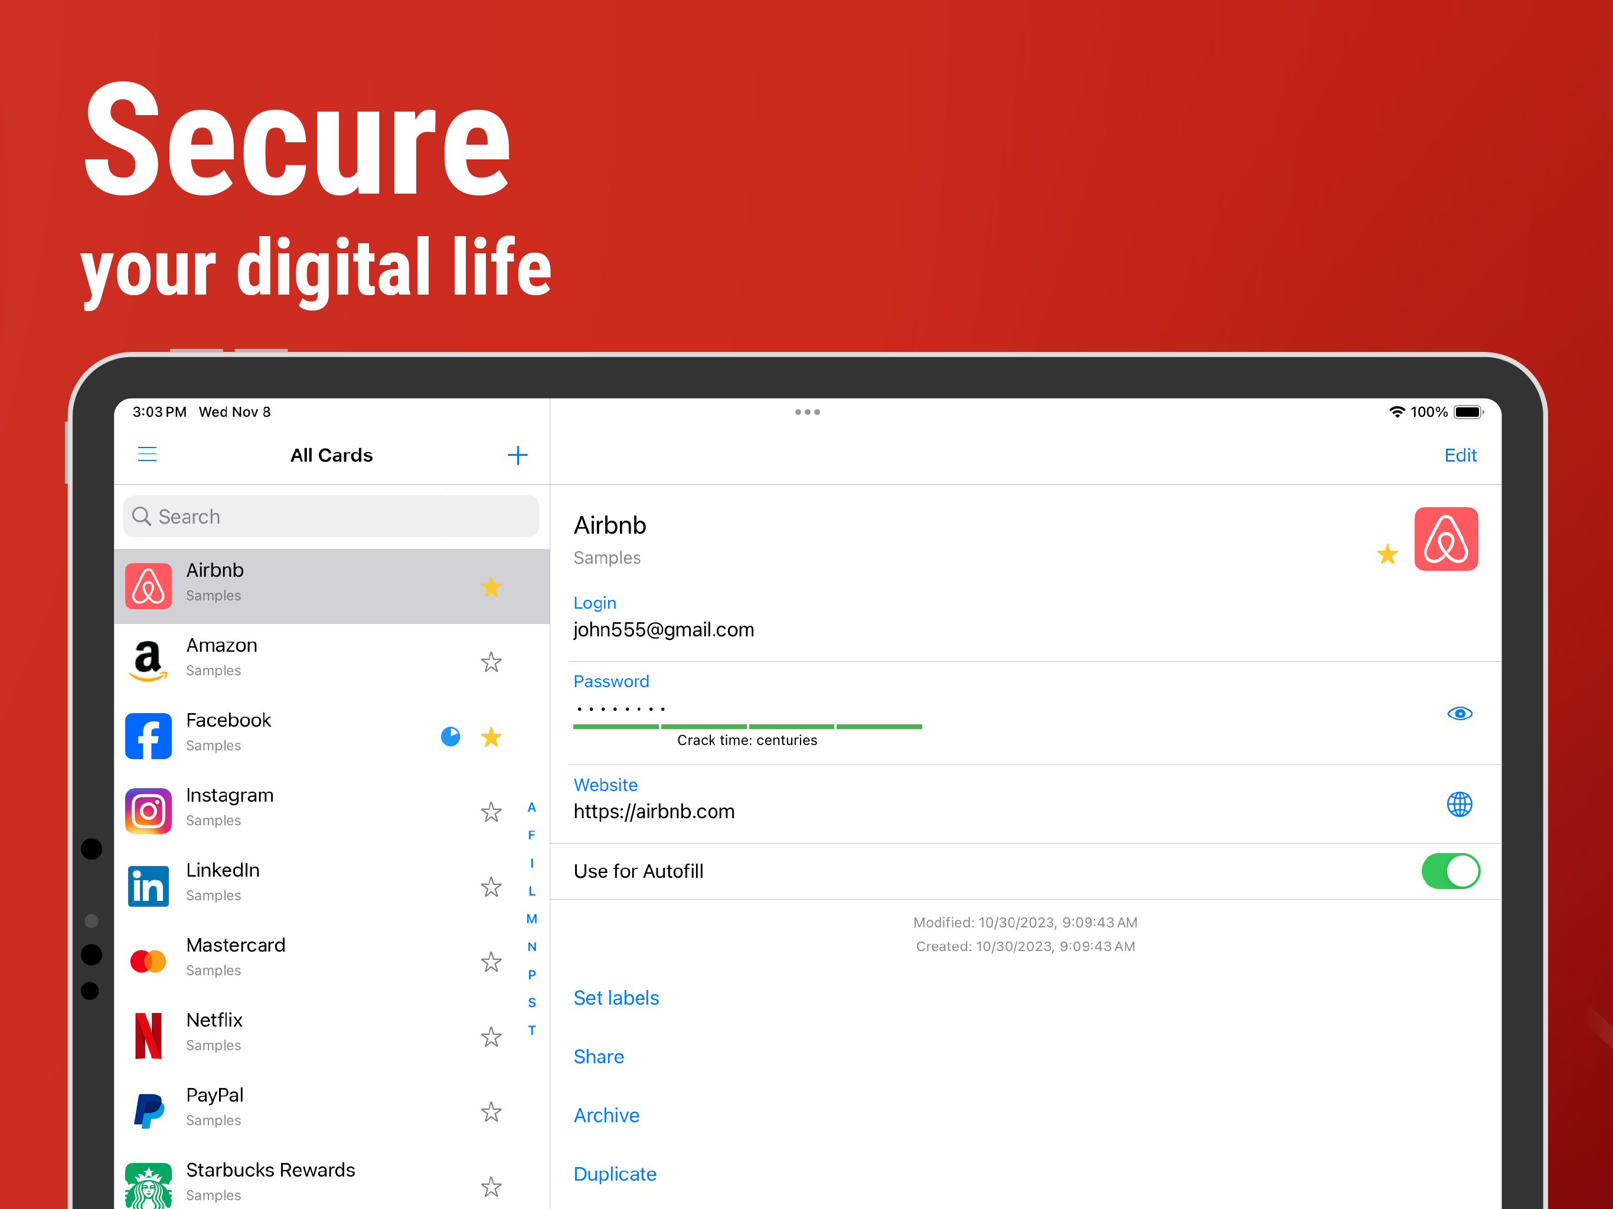Click the Mastercard logo icon
This screenshot has height=1209, width=1613.
149,961
